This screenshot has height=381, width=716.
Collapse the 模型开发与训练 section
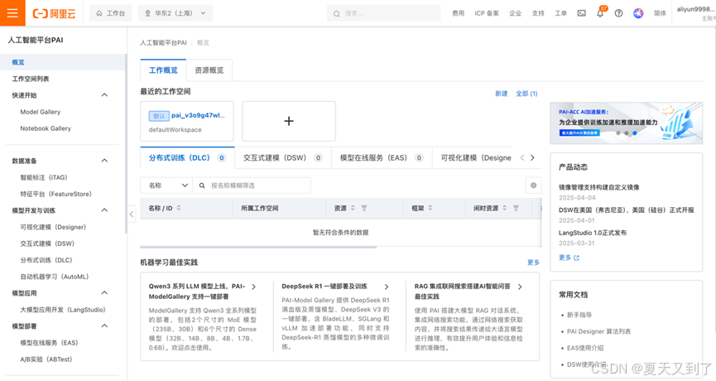tap(104, 210)
